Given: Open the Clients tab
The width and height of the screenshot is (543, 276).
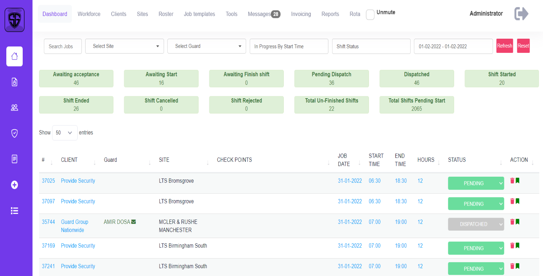Looking at the screenshot, I should coord(119,14).
